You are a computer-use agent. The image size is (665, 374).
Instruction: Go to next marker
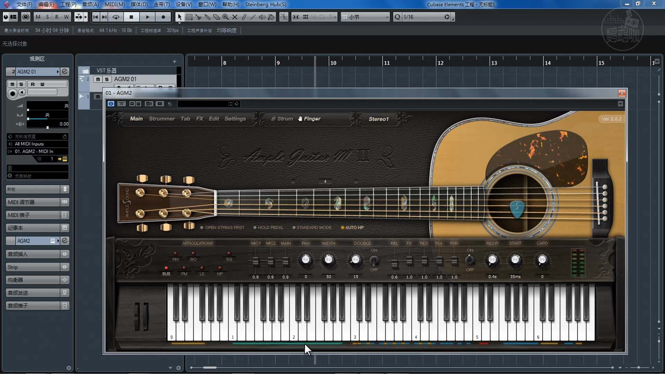click(x=104, y=17)
